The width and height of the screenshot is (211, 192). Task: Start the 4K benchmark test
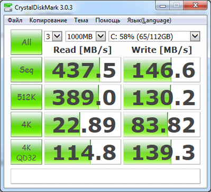(26, 124)
